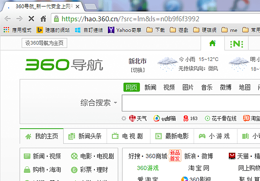Expand the 遊戲 bookmark folder
The height and width of the screenshot is (181, 260).
179,30
